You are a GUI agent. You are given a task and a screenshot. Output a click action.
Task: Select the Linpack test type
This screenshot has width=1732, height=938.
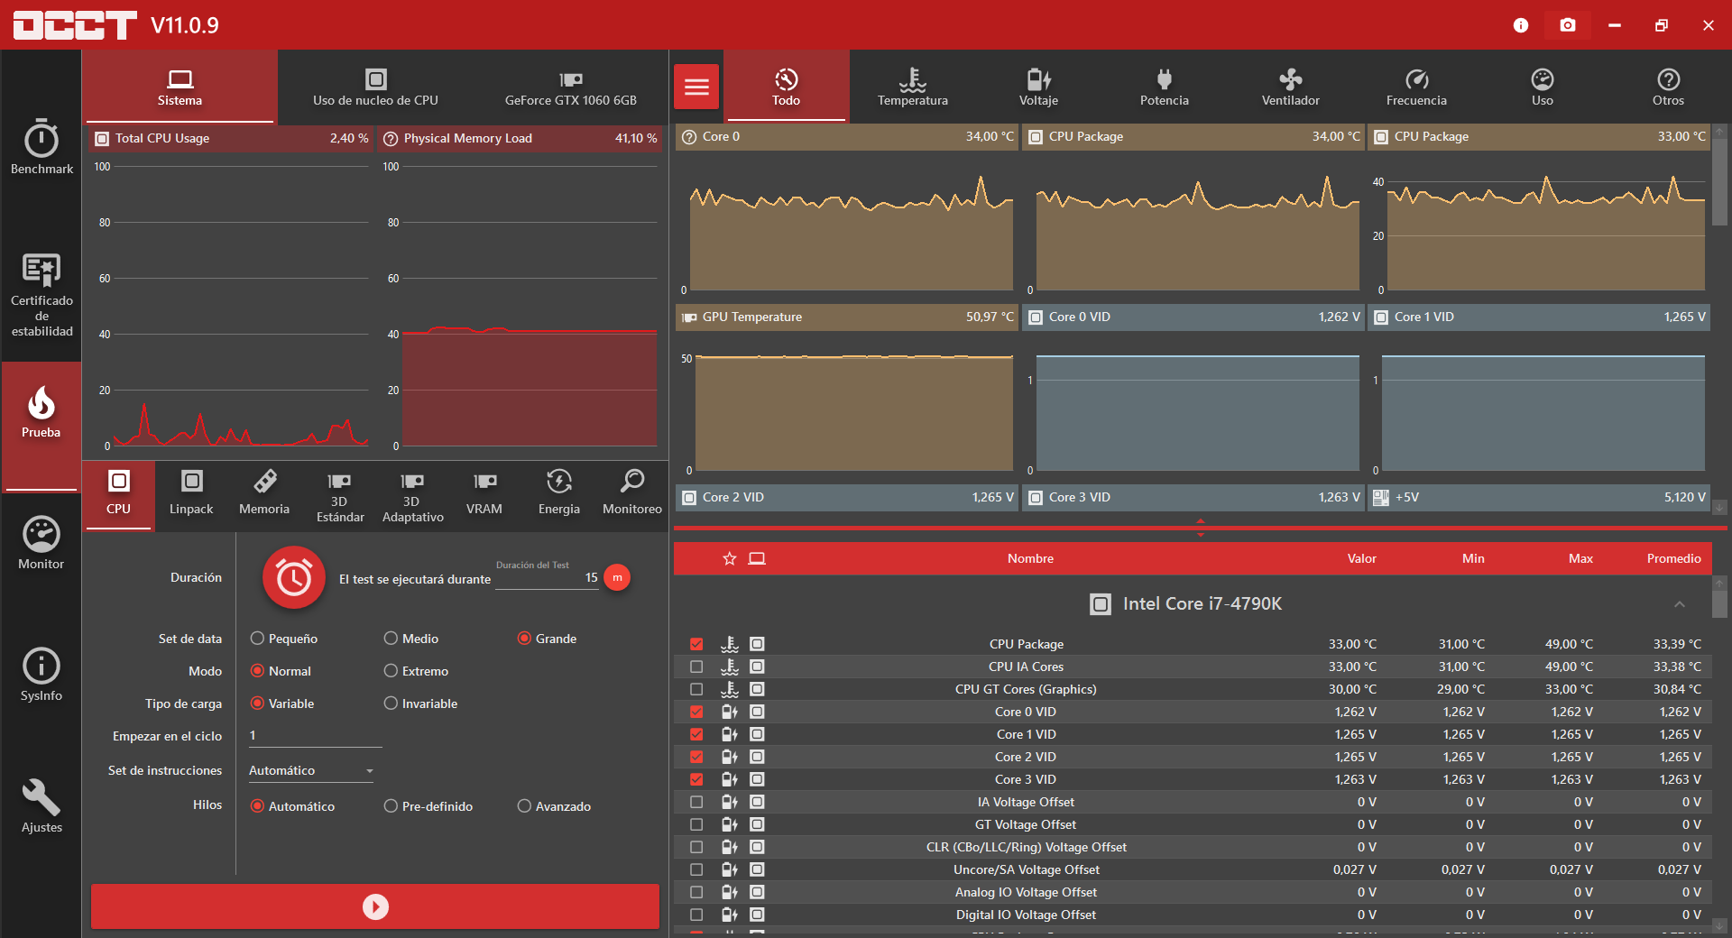click(191, 492)
